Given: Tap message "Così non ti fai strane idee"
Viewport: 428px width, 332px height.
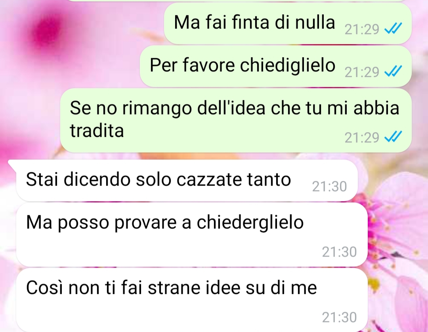Looking at the screenshot, I should [x=192, y=300].
